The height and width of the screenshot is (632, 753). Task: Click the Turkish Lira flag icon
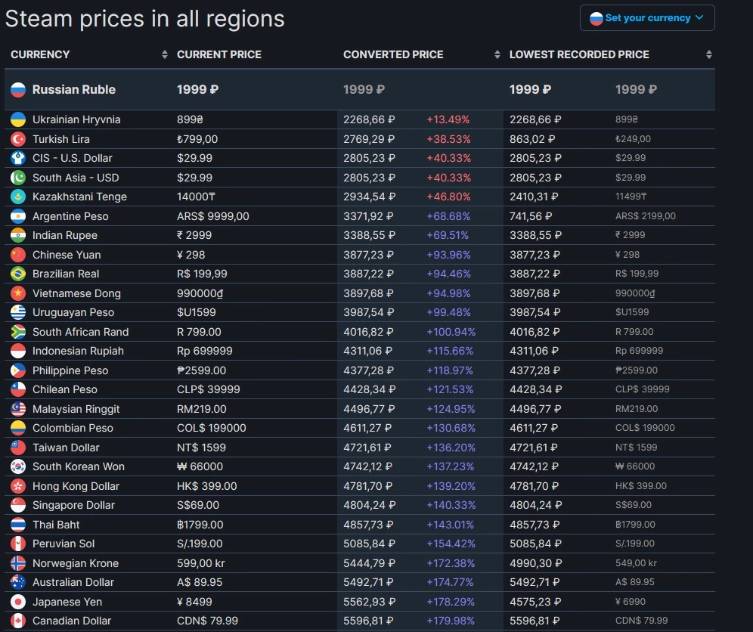click(x=18, y=139)
